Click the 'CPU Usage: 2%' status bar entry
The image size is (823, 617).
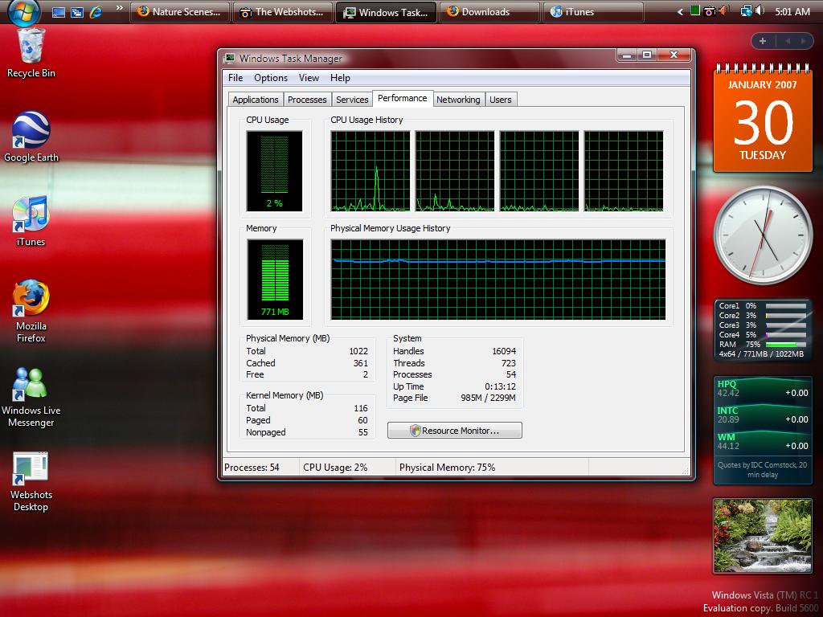[335, 468]
